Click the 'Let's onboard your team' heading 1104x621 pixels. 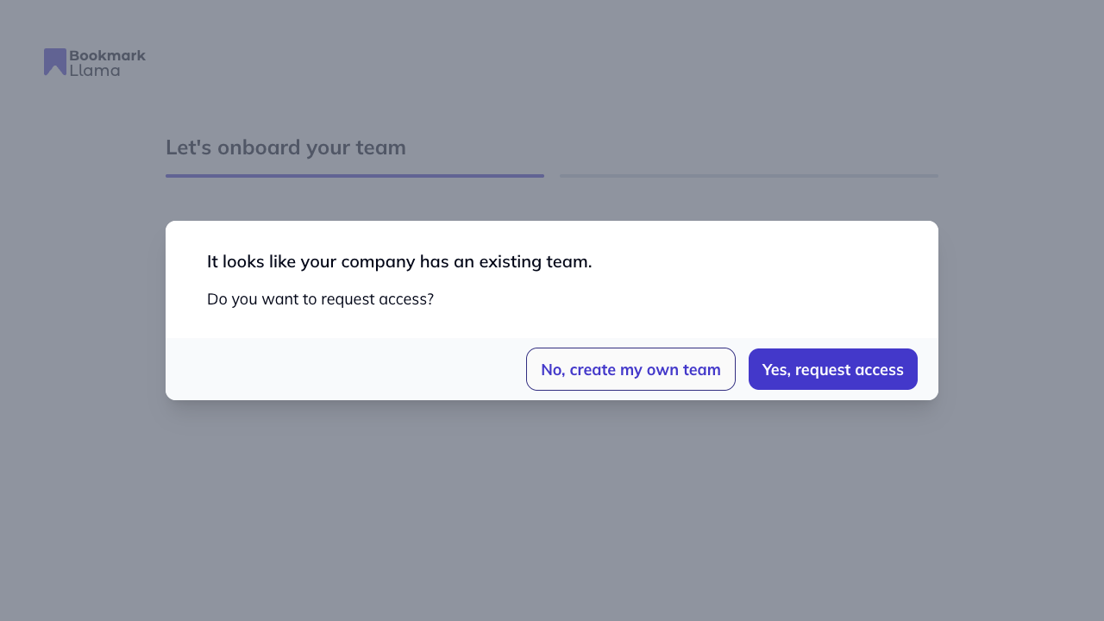(x=285, y=147)
